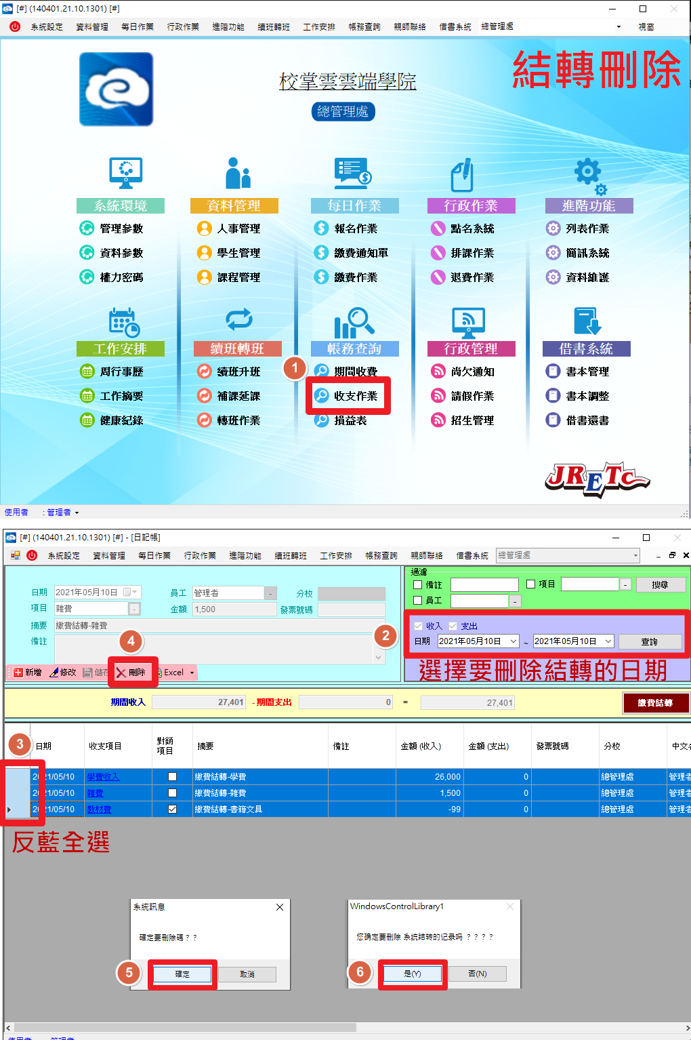Expand the dropdown arrow beside Excel
This screenshot has height=1040, width=691.
point(192,673)
